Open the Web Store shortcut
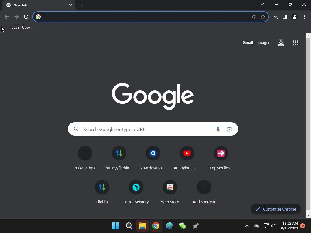 pos(170,192)
